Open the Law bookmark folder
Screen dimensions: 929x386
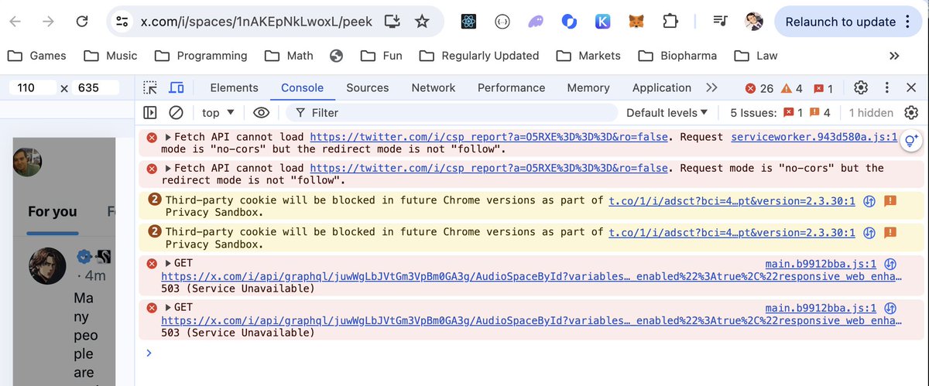tap(756, 56)
